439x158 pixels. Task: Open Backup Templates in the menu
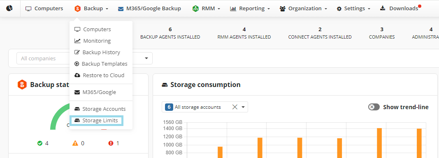(x=101, y=64)
